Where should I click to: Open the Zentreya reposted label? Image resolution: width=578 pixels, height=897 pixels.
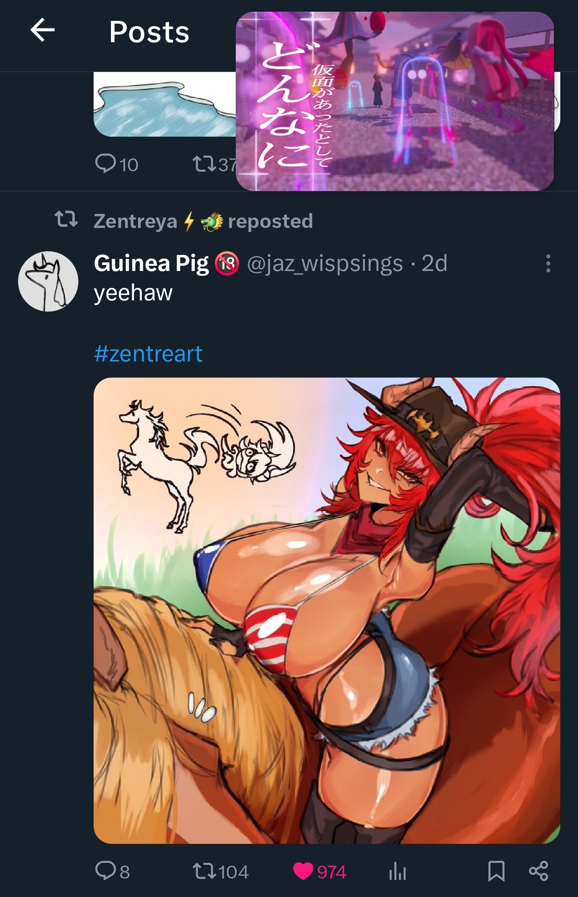coord(203,221)
